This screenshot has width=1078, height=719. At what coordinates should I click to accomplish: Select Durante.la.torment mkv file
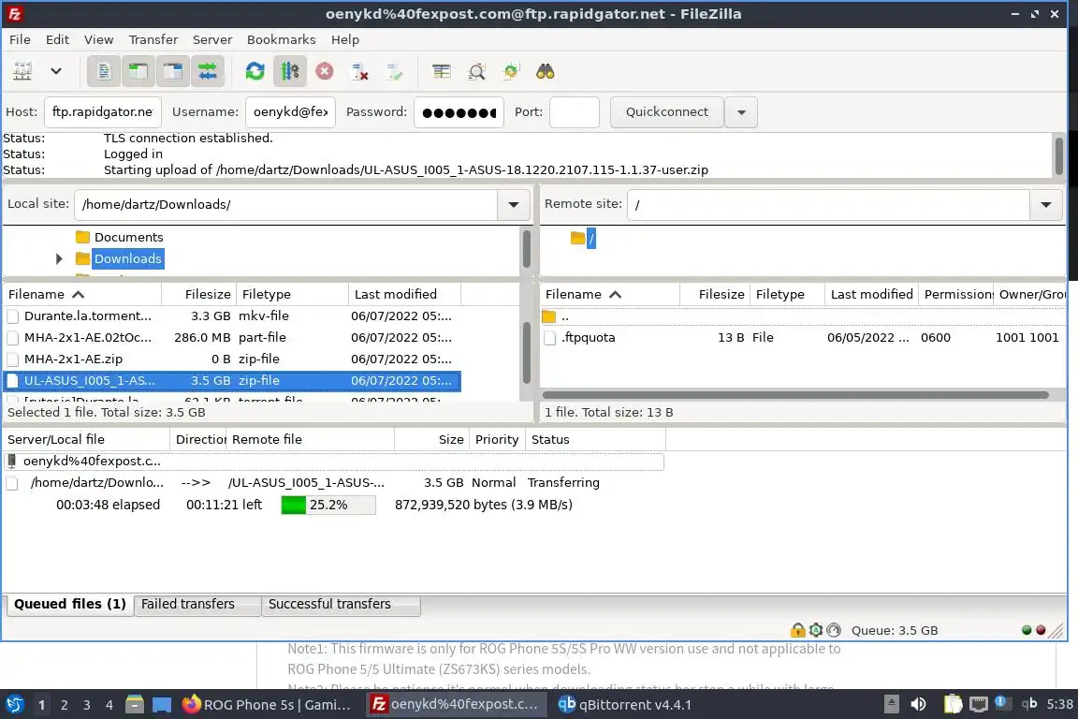tap(232, 315)
